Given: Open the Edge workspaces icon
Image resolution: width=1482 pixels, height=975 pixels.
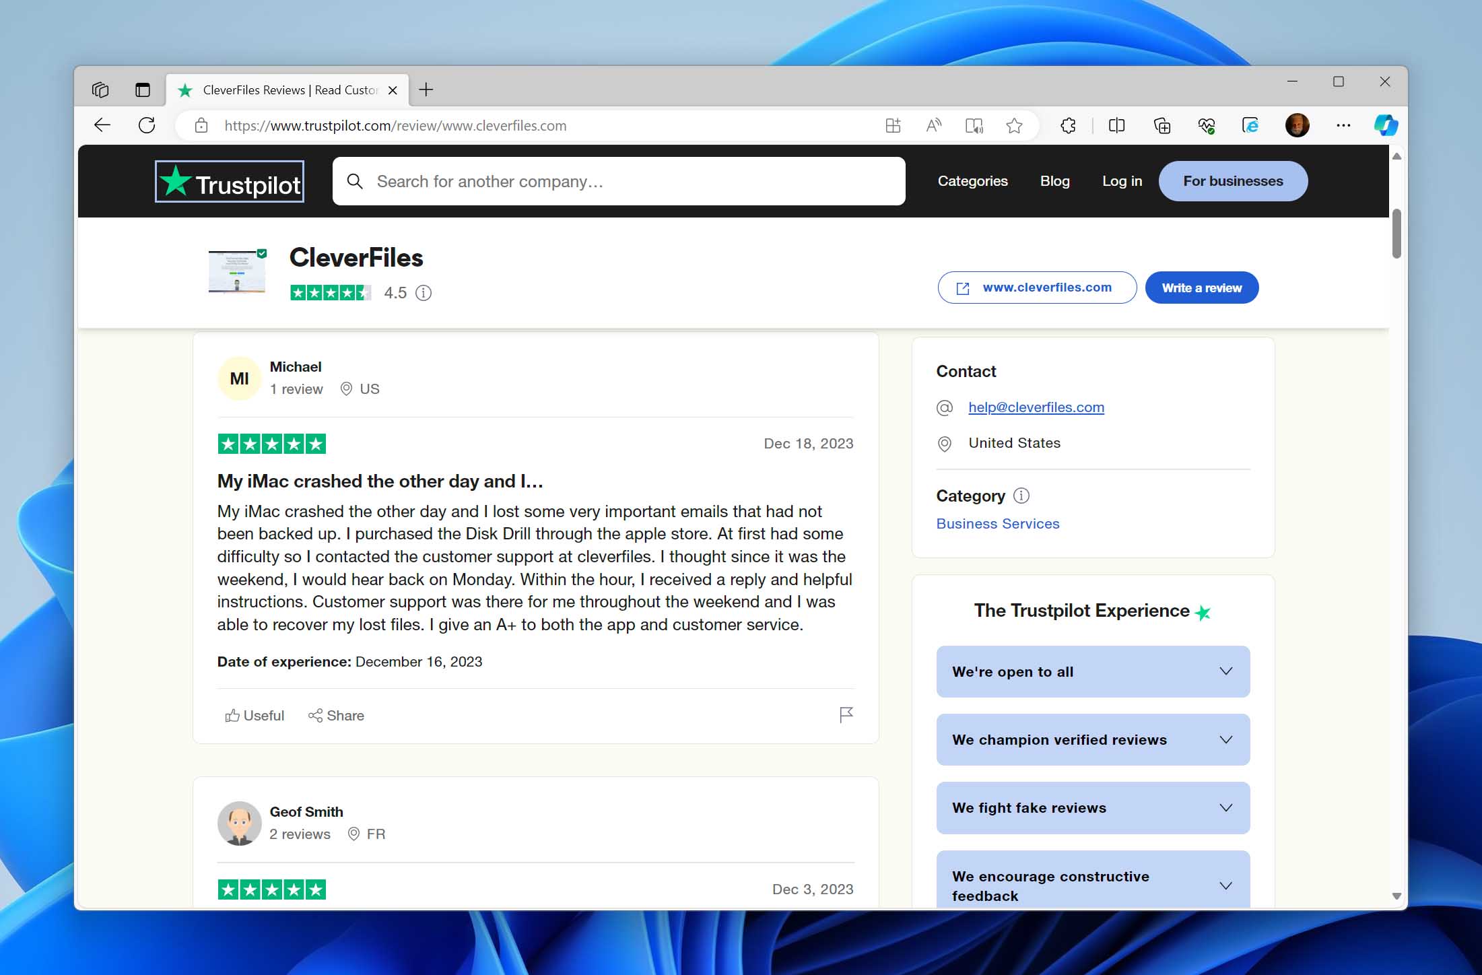Looking at the screenshot, I should coord(100,90).
